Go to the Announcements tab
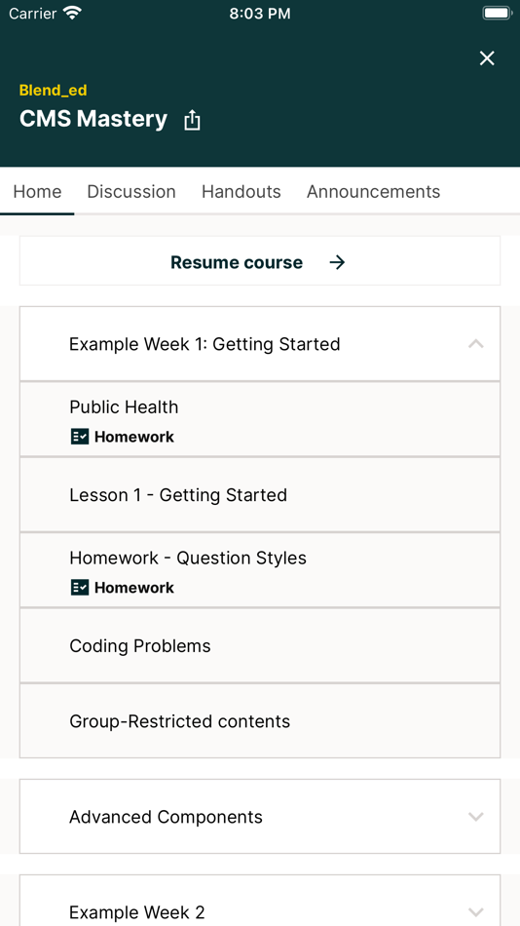The width and height of the screenshot is (520, 926). 374,191
